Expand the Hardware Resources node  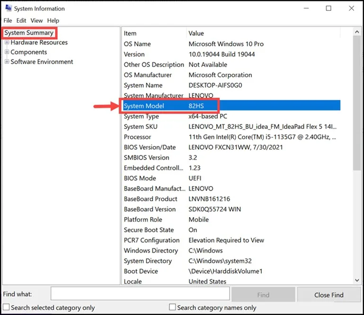click(7, 43)
